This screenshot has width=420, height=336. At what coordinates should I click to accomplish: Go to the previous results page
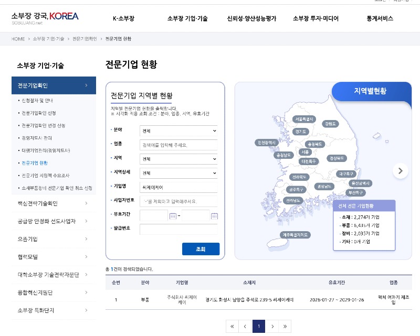[245, 327]
